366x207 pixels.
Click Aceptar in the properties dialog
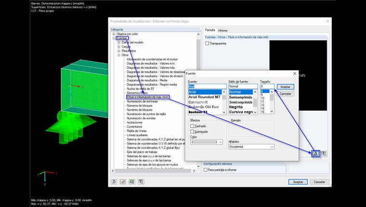coord(298,182)
